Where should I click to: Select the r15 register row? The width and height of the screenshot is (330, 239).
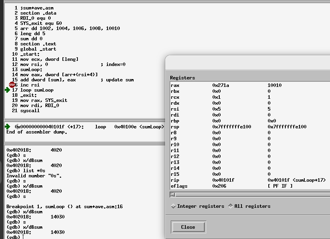[250, 174]
